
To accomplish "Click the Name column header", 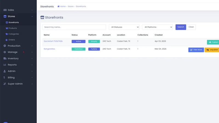I will coord(47,35).
